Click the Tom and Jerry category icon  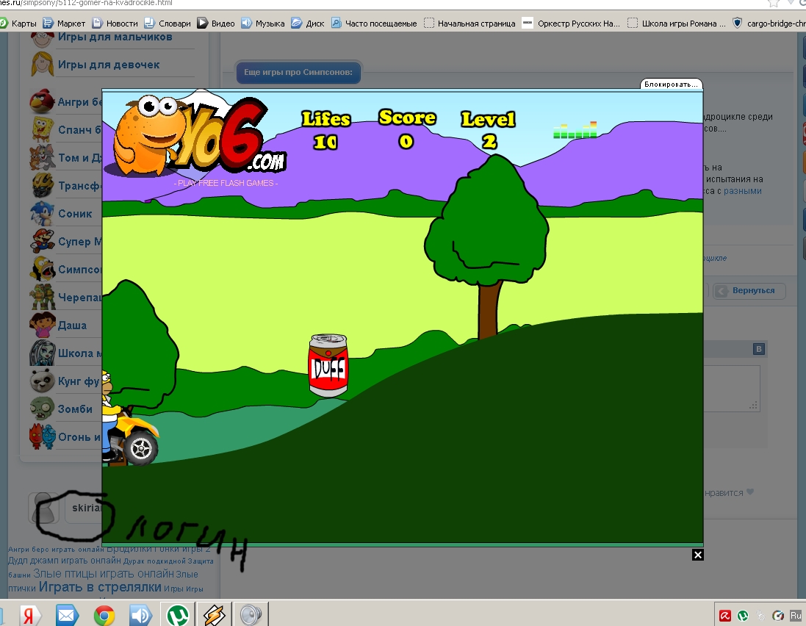tap(42, 157)
